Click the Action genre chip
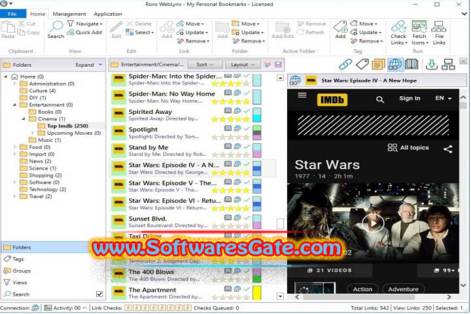The height and width of the screenshot is (314, 471). 362,289
